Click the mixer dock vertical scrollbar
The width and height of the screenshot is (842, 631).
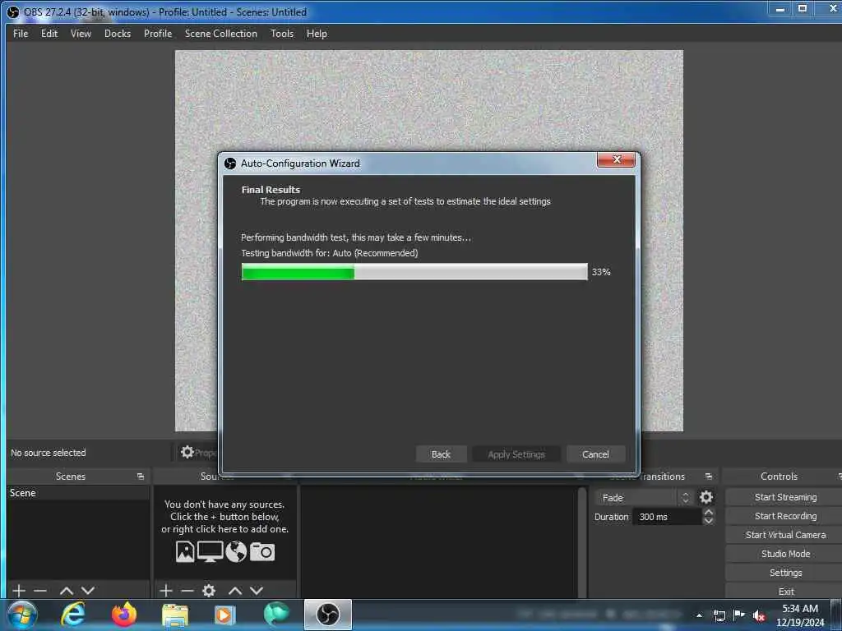[x=581, y=541]
